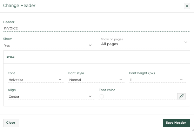Viewport: 194px width, 131px height.
Task: Click the chevron arrow of Font height
Action: (181, 80)
